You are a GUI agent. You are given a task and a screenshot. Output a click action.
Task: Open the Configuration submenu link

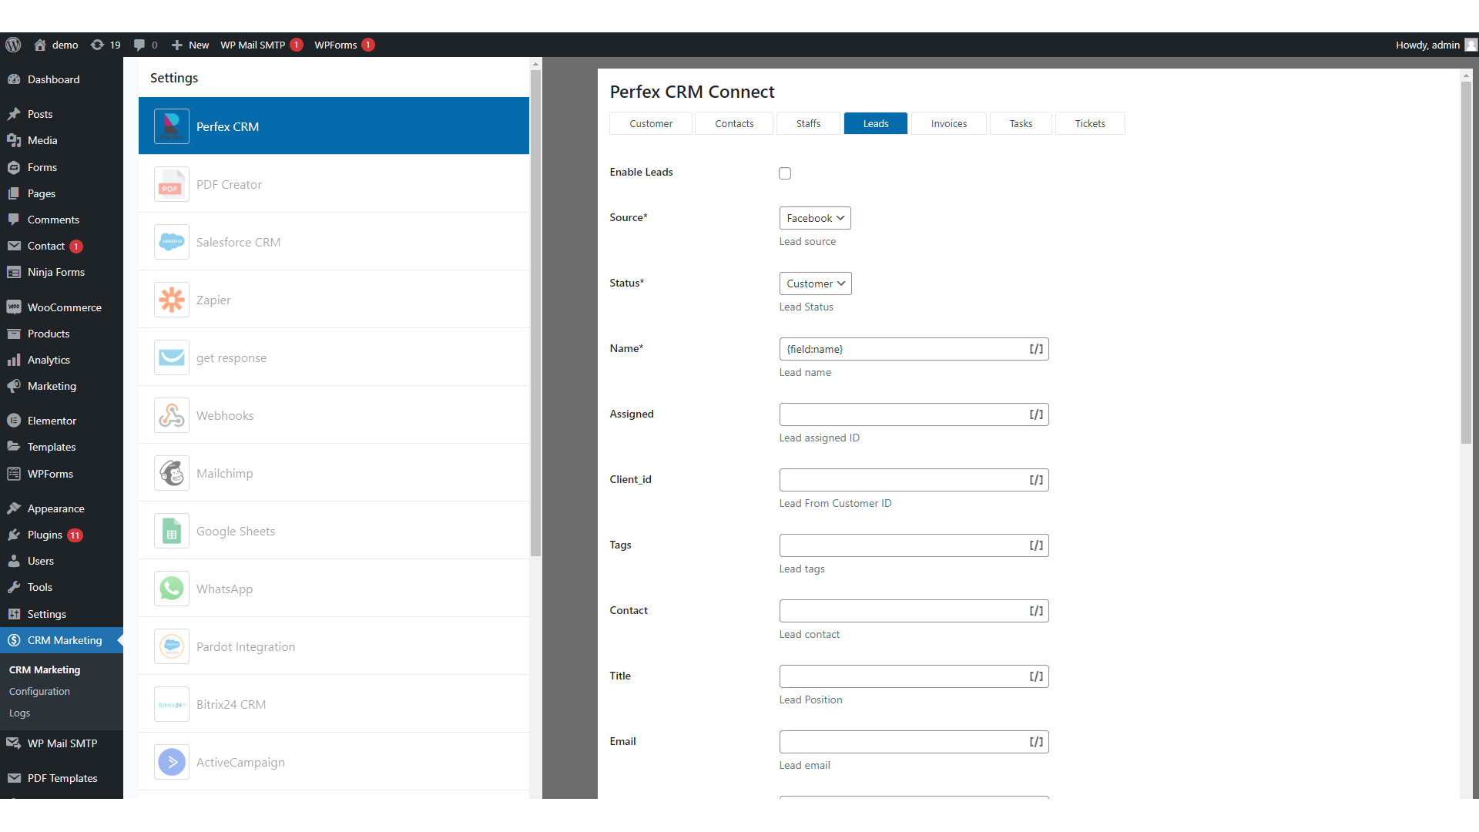[39, 691]
